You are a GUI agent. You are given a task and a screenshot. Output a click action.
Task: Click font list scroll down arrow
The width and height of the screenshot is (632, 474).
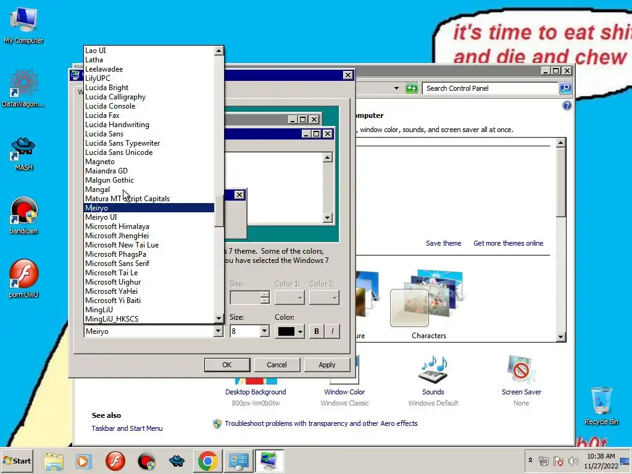pyautogui.click(x=219, y=318)
